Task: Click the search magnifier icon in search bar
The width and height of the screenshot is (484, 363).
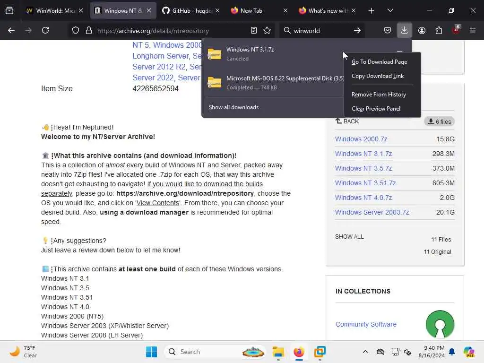Action: point(287,30)
